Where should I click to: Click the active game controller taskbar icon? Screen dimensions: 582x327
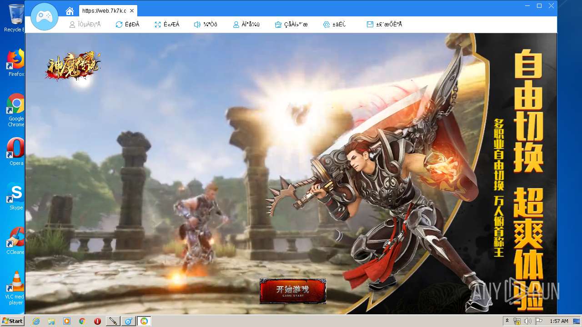[x=144, y=321]
